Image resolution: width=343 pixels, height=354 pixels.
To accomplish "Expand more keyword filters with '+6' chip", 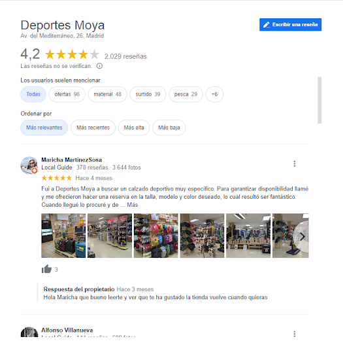I will coord(214,94).
